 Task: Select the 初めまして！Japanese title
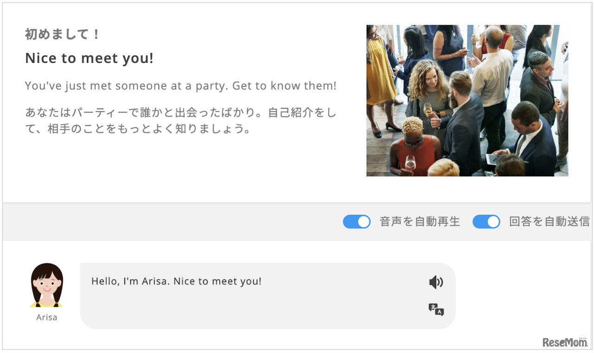(x=61, y=33)
